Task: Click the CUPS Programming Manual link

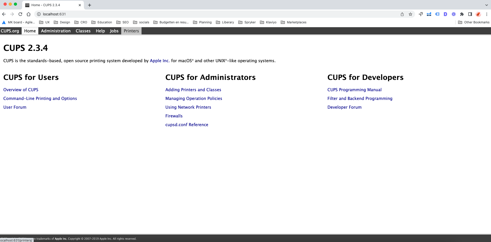Action: [x=354, y=90]
